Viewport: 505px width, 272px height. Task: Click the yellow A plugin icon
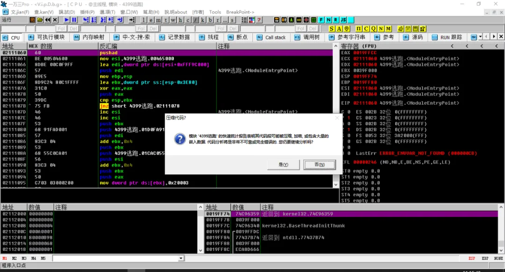point(339,29)
